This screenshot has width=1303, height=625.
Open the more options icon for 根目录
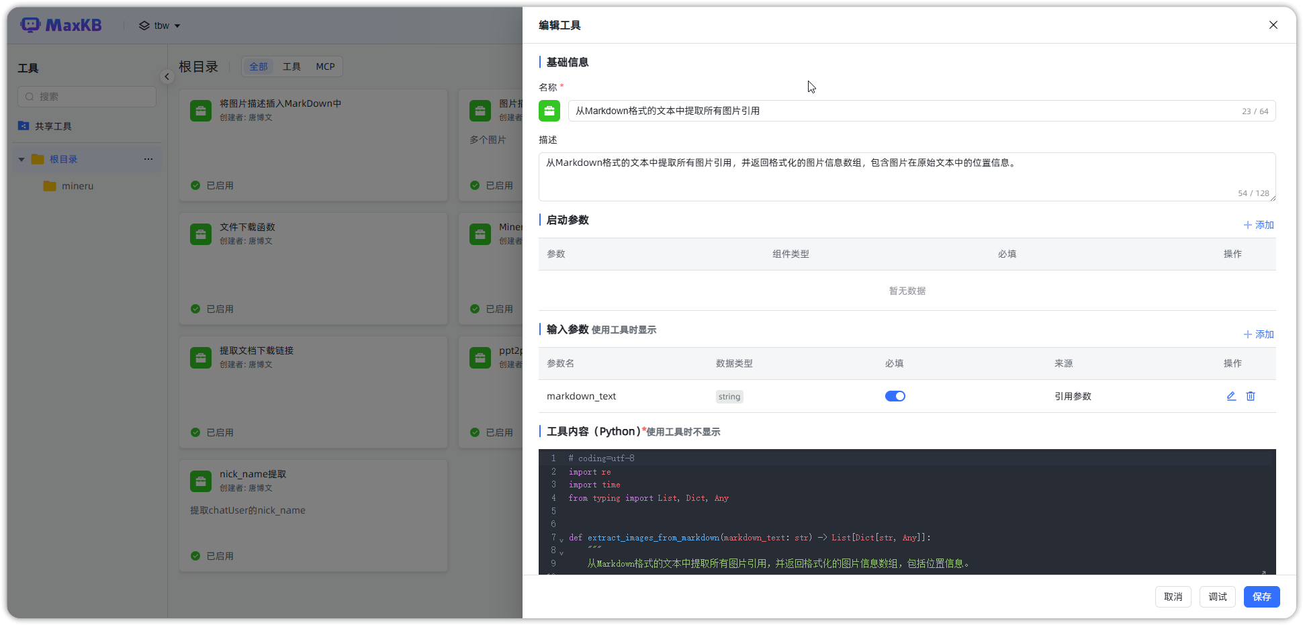(x=148, y=159)
